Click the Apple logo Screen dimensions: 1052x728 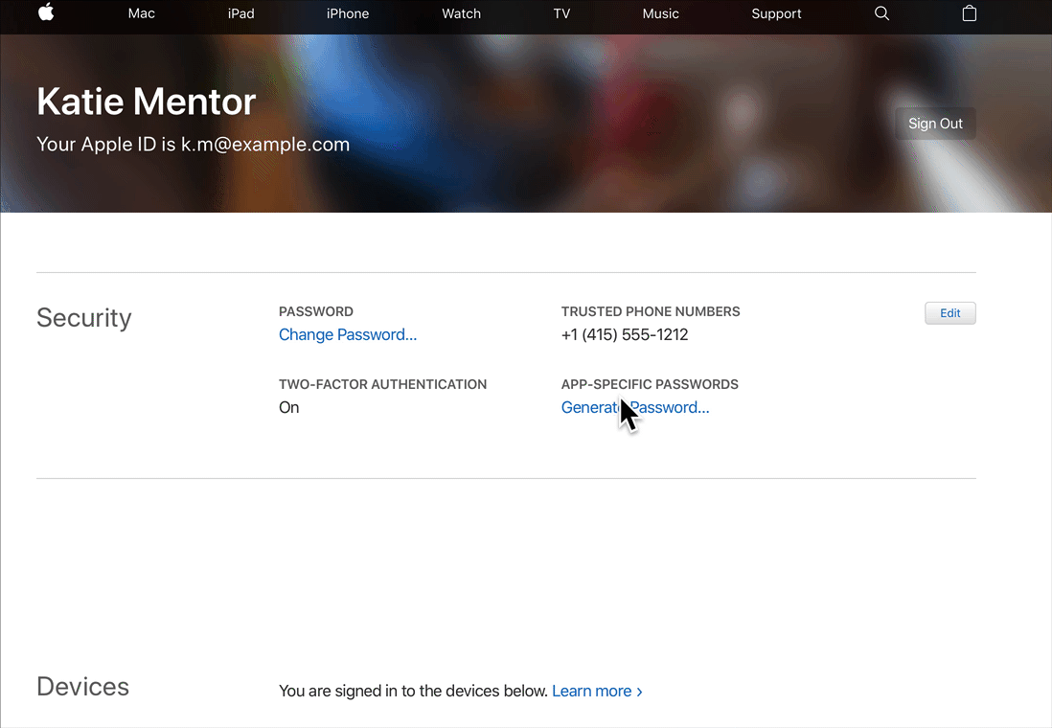46,13
